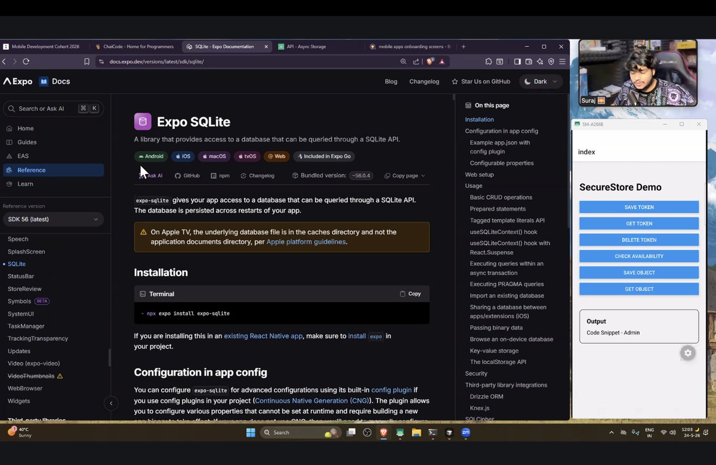Open the Dark theme dropdown
This screenshot has height=465, width=716.
click(x=541, y=82)
